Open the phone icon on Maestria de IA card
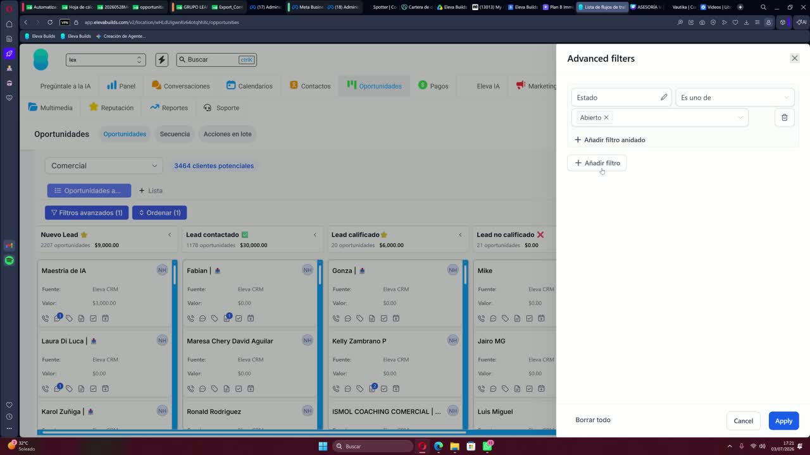810x455 pixels. (x=46, y=318)
